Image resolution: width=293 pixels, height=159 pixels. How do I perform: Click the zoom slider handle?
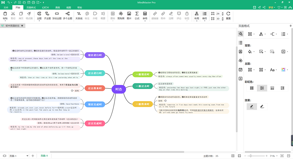pos(251,156)
